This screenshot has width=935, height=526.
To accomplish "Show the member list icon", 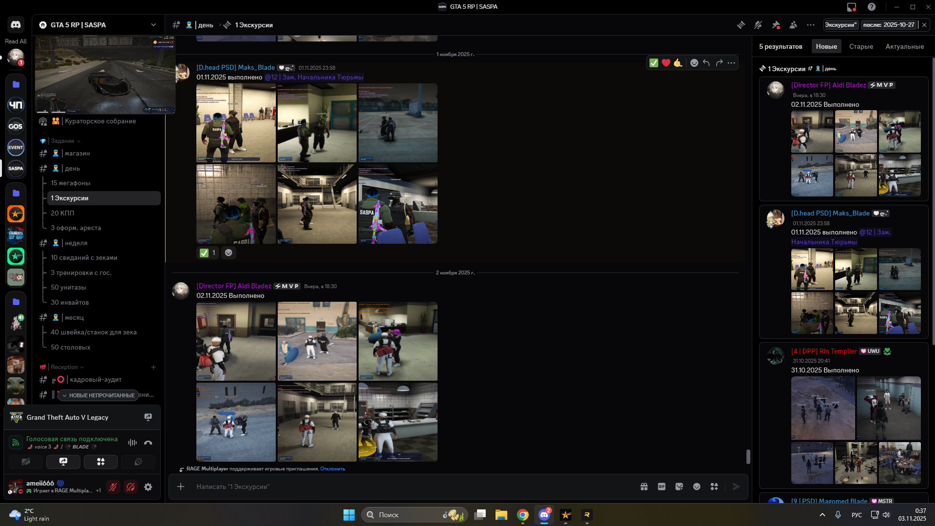I will (793, 25).
